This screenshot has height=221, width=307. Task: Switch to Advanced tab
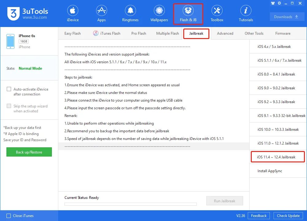pyautogui.click(x=225, y=33)
